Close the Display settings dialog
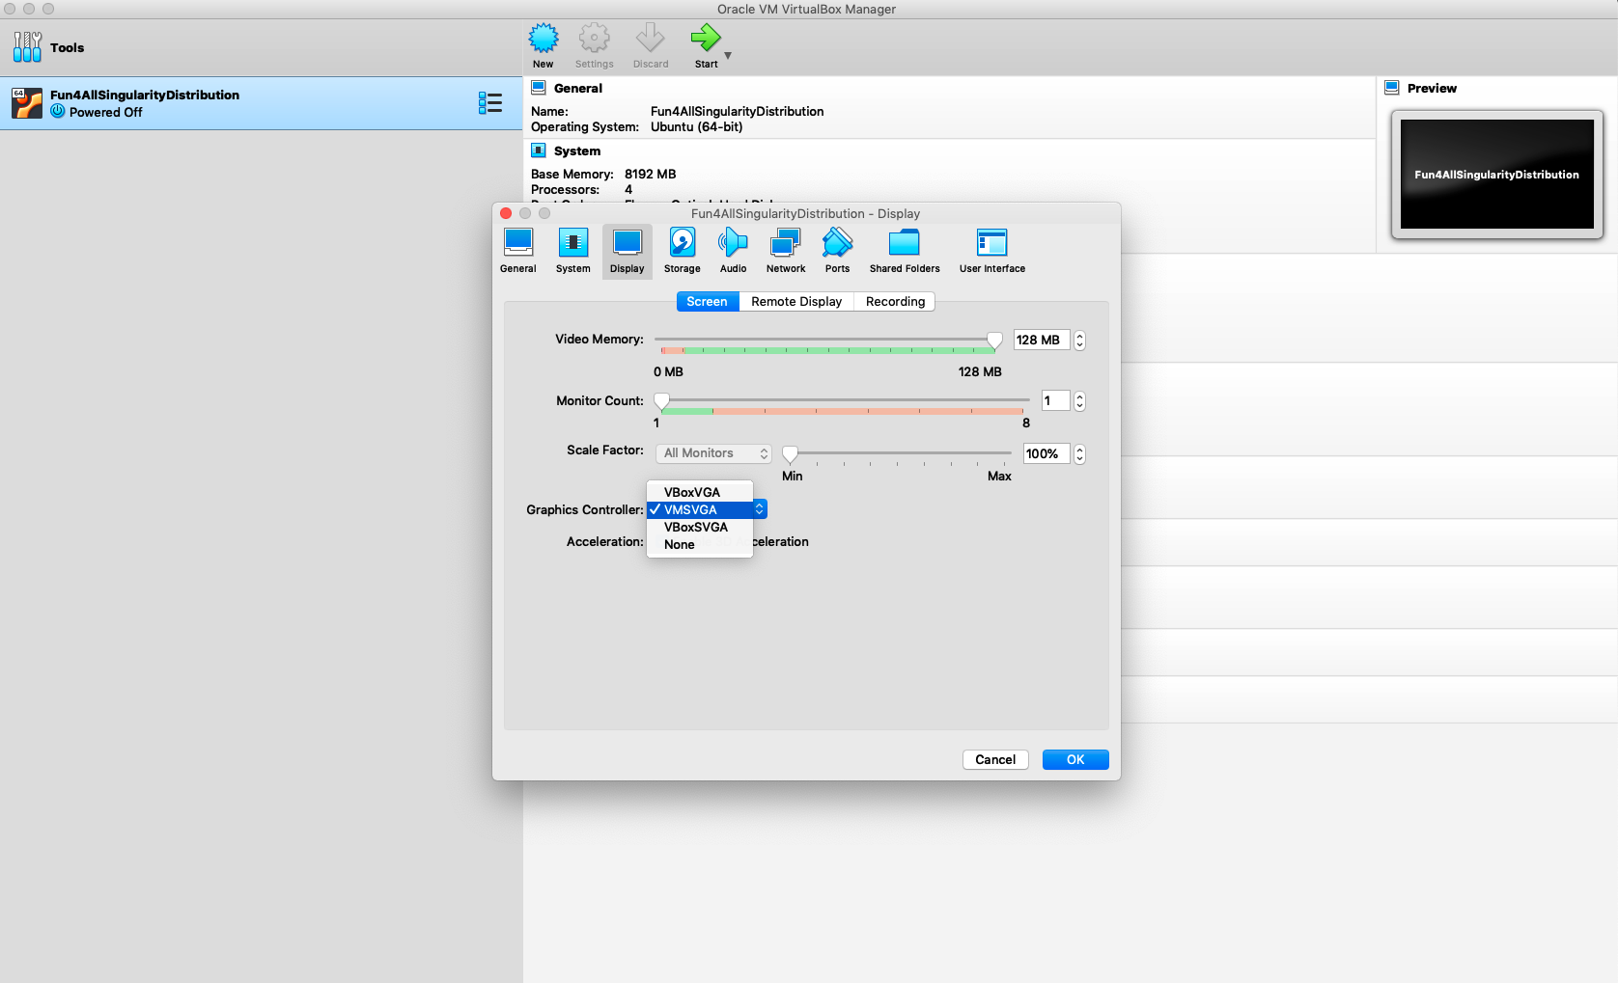Image resolution: width=1618 pixels, height=983 pixels. 506,213
